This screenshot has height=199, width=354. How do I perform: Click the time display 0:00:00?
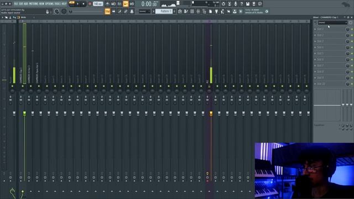pyautogui.click(x=149, y=4)
